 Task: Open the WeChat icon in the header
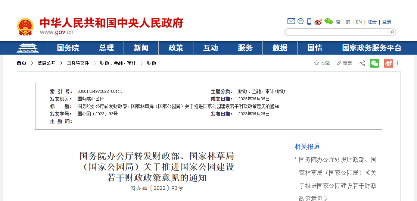pos(329,22)
